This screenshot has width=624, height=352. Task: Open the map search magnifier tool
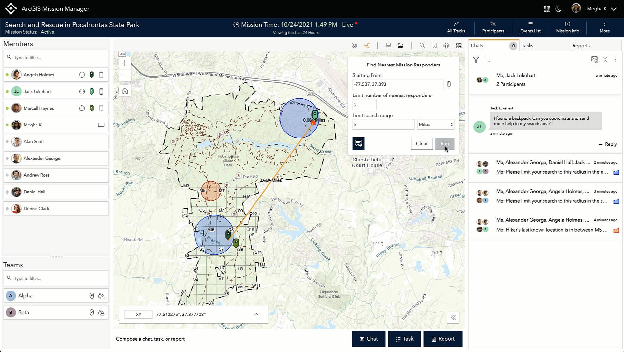(422, 46)
